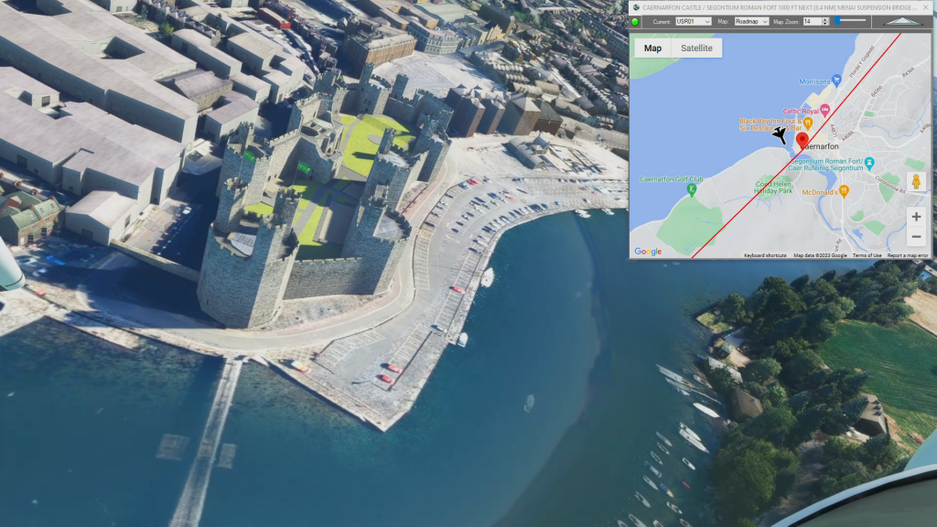Increase Map Zoom with up arrow
Image resolution: width=937 pixels, height=527 pixels.
[825, 18]
